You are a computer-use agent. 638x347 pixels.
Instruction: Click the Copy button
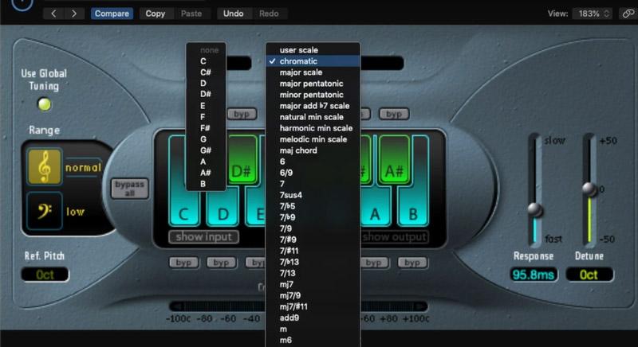156,14
